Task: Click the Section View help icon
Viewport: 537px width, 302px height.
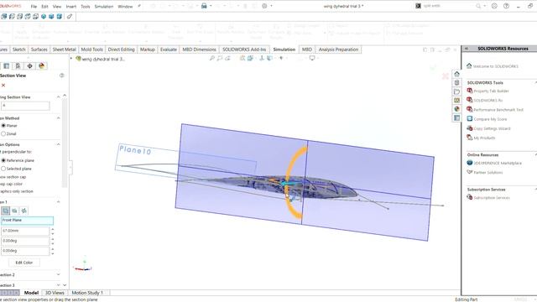Action: tap(61, 75)
